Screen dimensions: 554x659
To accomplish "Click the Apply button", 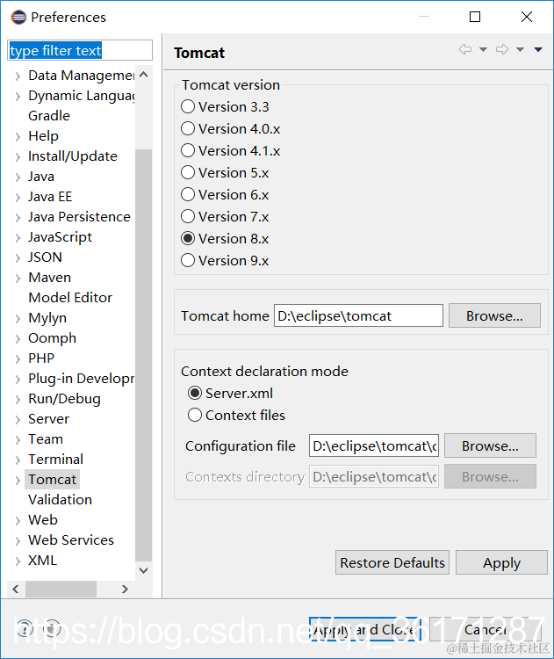I will point(501,562).
